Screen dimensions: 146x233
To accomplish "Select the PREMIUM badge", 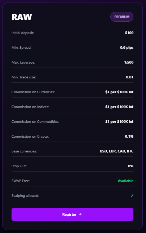I will click(122, 17).
